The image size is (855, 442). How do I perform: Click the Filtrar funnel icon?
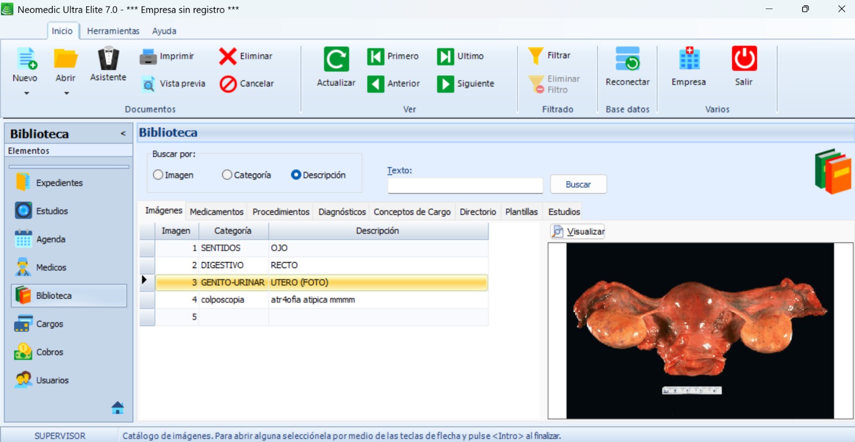[535, 56]
